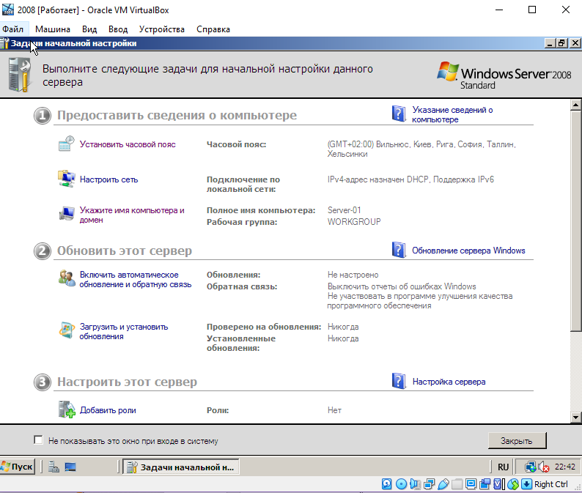The height and width of the screenshot is (493, 582).
Task: Click the muted volume tray icon
Action: [544, 467]
